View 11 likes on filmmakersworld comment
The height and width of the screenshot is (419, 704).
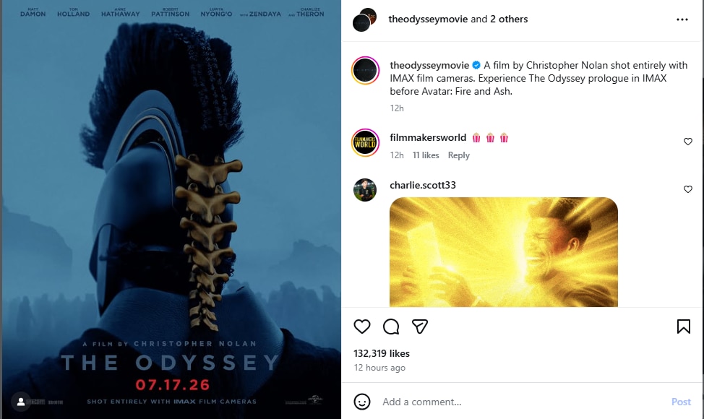[x=426, y=155]
